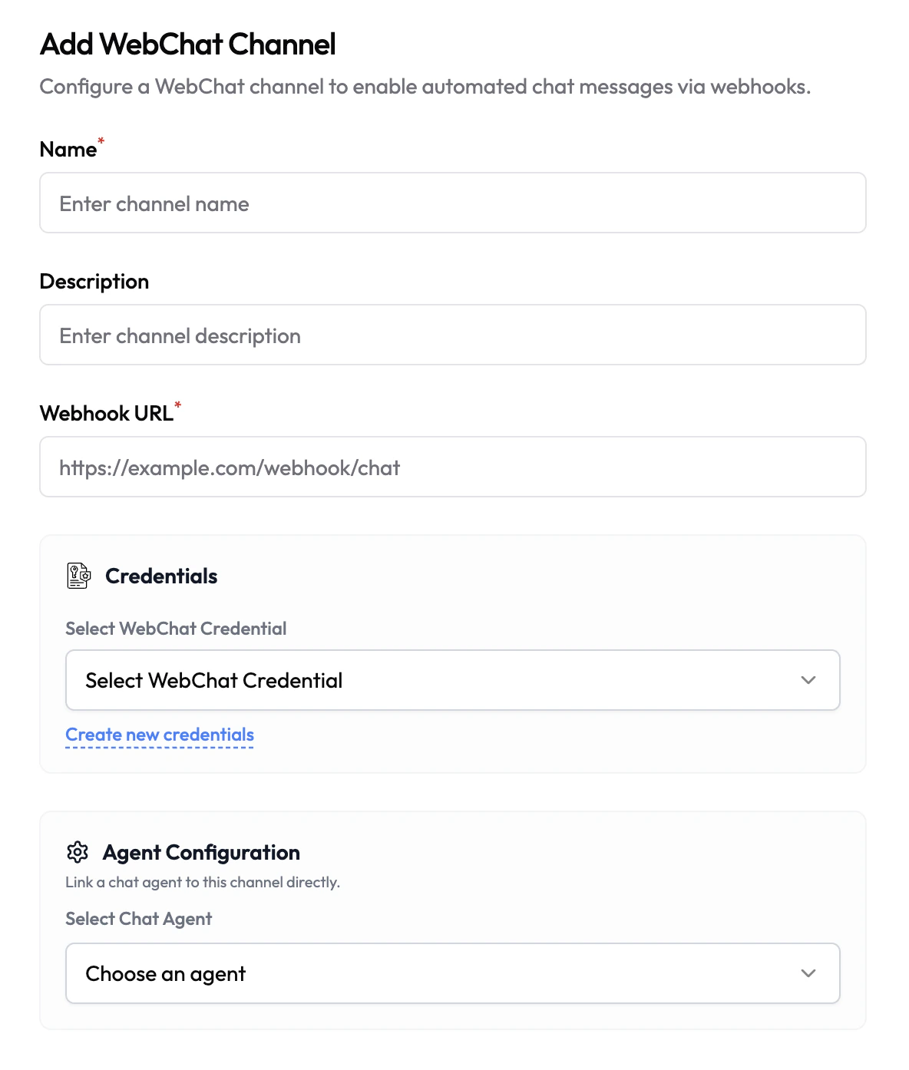Click the Name field label

coord(68,150)
